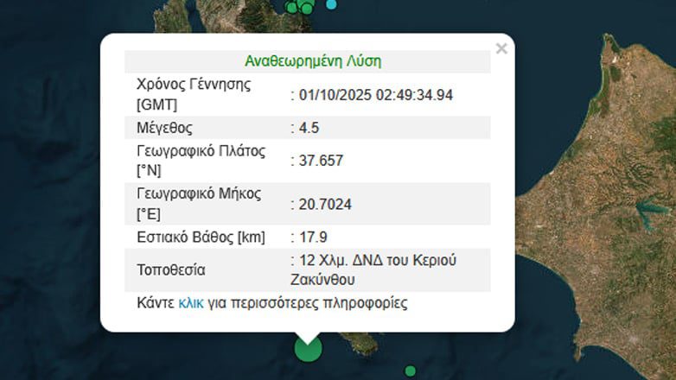The height and width of the screenshot is (380, 676).
Task: Click the longitude value 20.7024
Action: 323,204
